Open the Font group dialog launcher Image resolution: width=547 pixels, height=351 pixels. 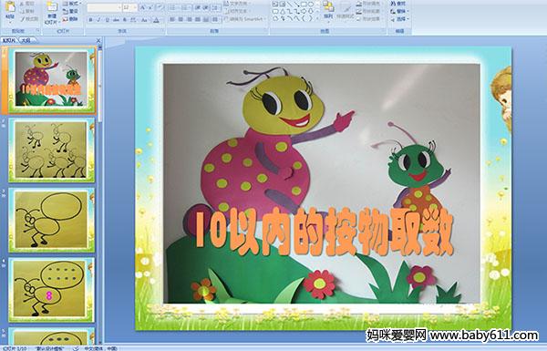(x=163, y=31)
